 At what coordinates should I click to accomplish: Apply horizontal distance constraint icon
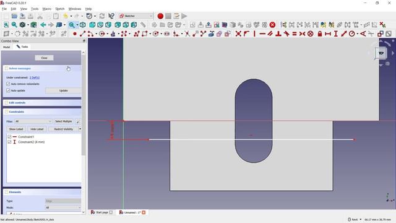pyautogui.click(x=328, y=33)
